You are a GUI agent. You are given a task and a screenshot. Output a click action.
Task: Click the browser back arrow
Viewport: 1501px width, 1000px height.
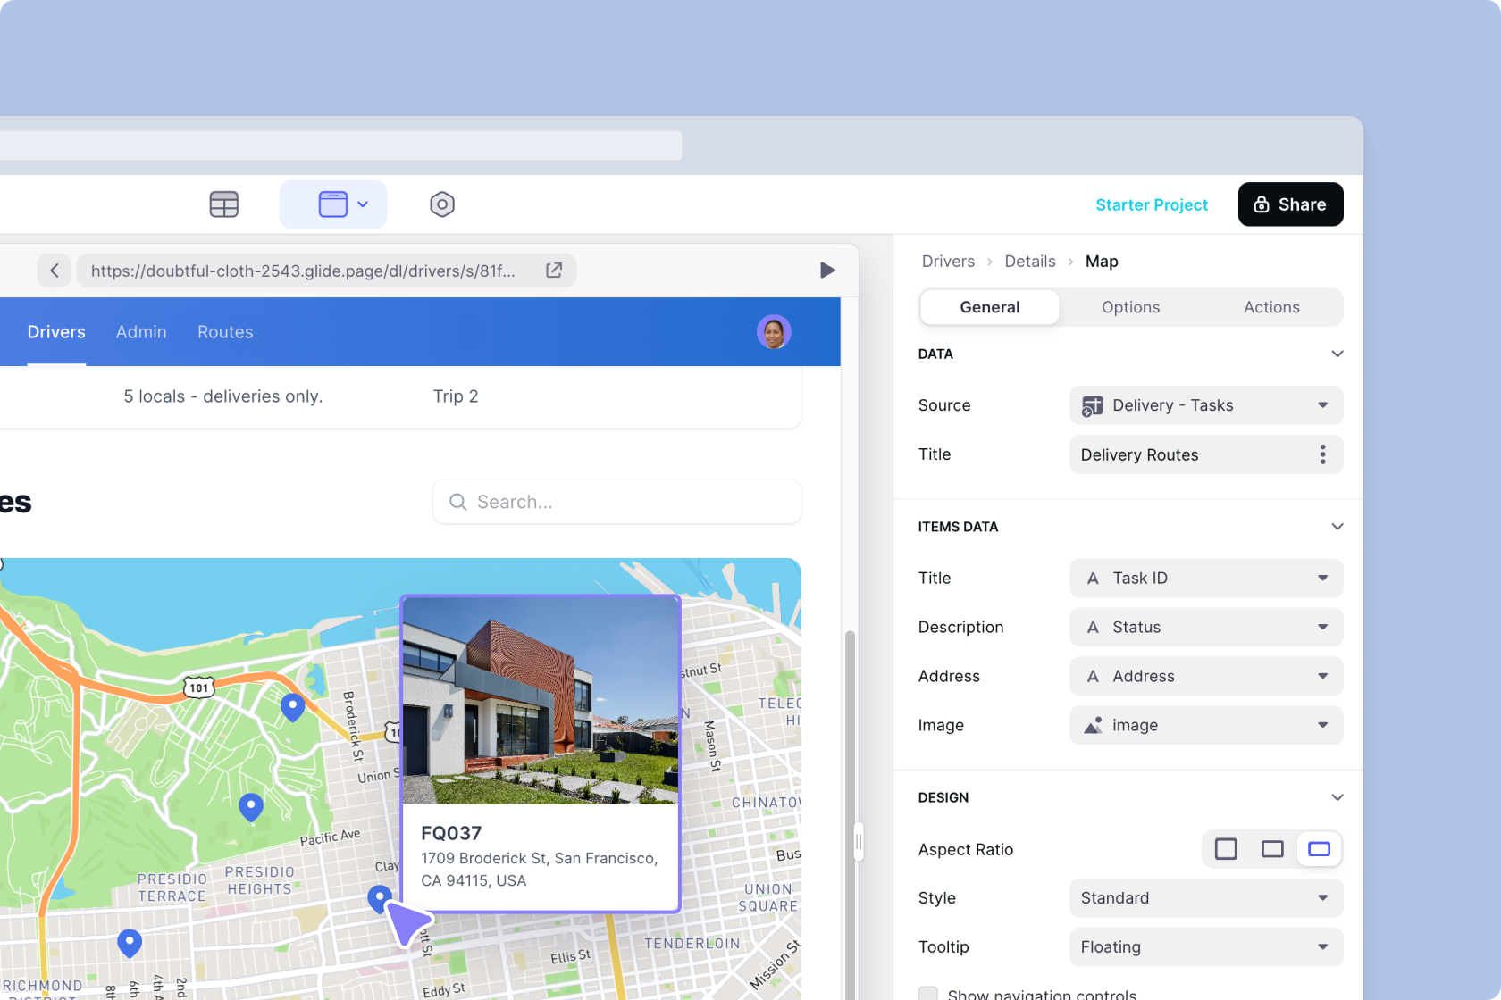tap(55, 271)
